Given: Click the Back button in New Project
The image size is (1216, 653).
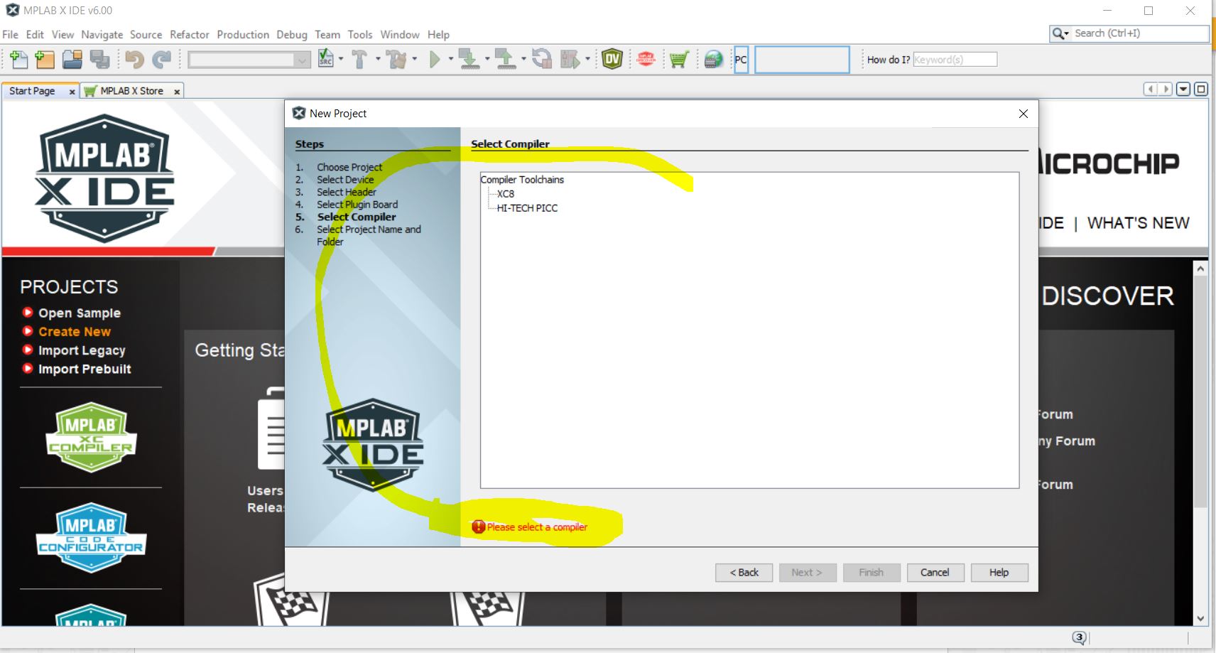Looking at the screenshot, I should tap(744, 573).
